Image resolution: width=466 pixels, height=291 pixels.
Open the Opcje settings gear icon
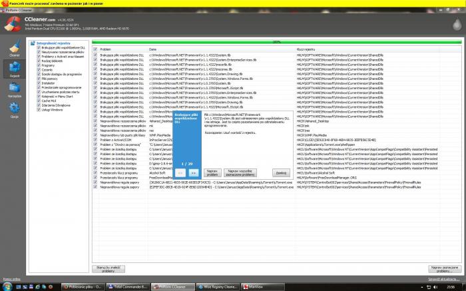coord(14,110)
